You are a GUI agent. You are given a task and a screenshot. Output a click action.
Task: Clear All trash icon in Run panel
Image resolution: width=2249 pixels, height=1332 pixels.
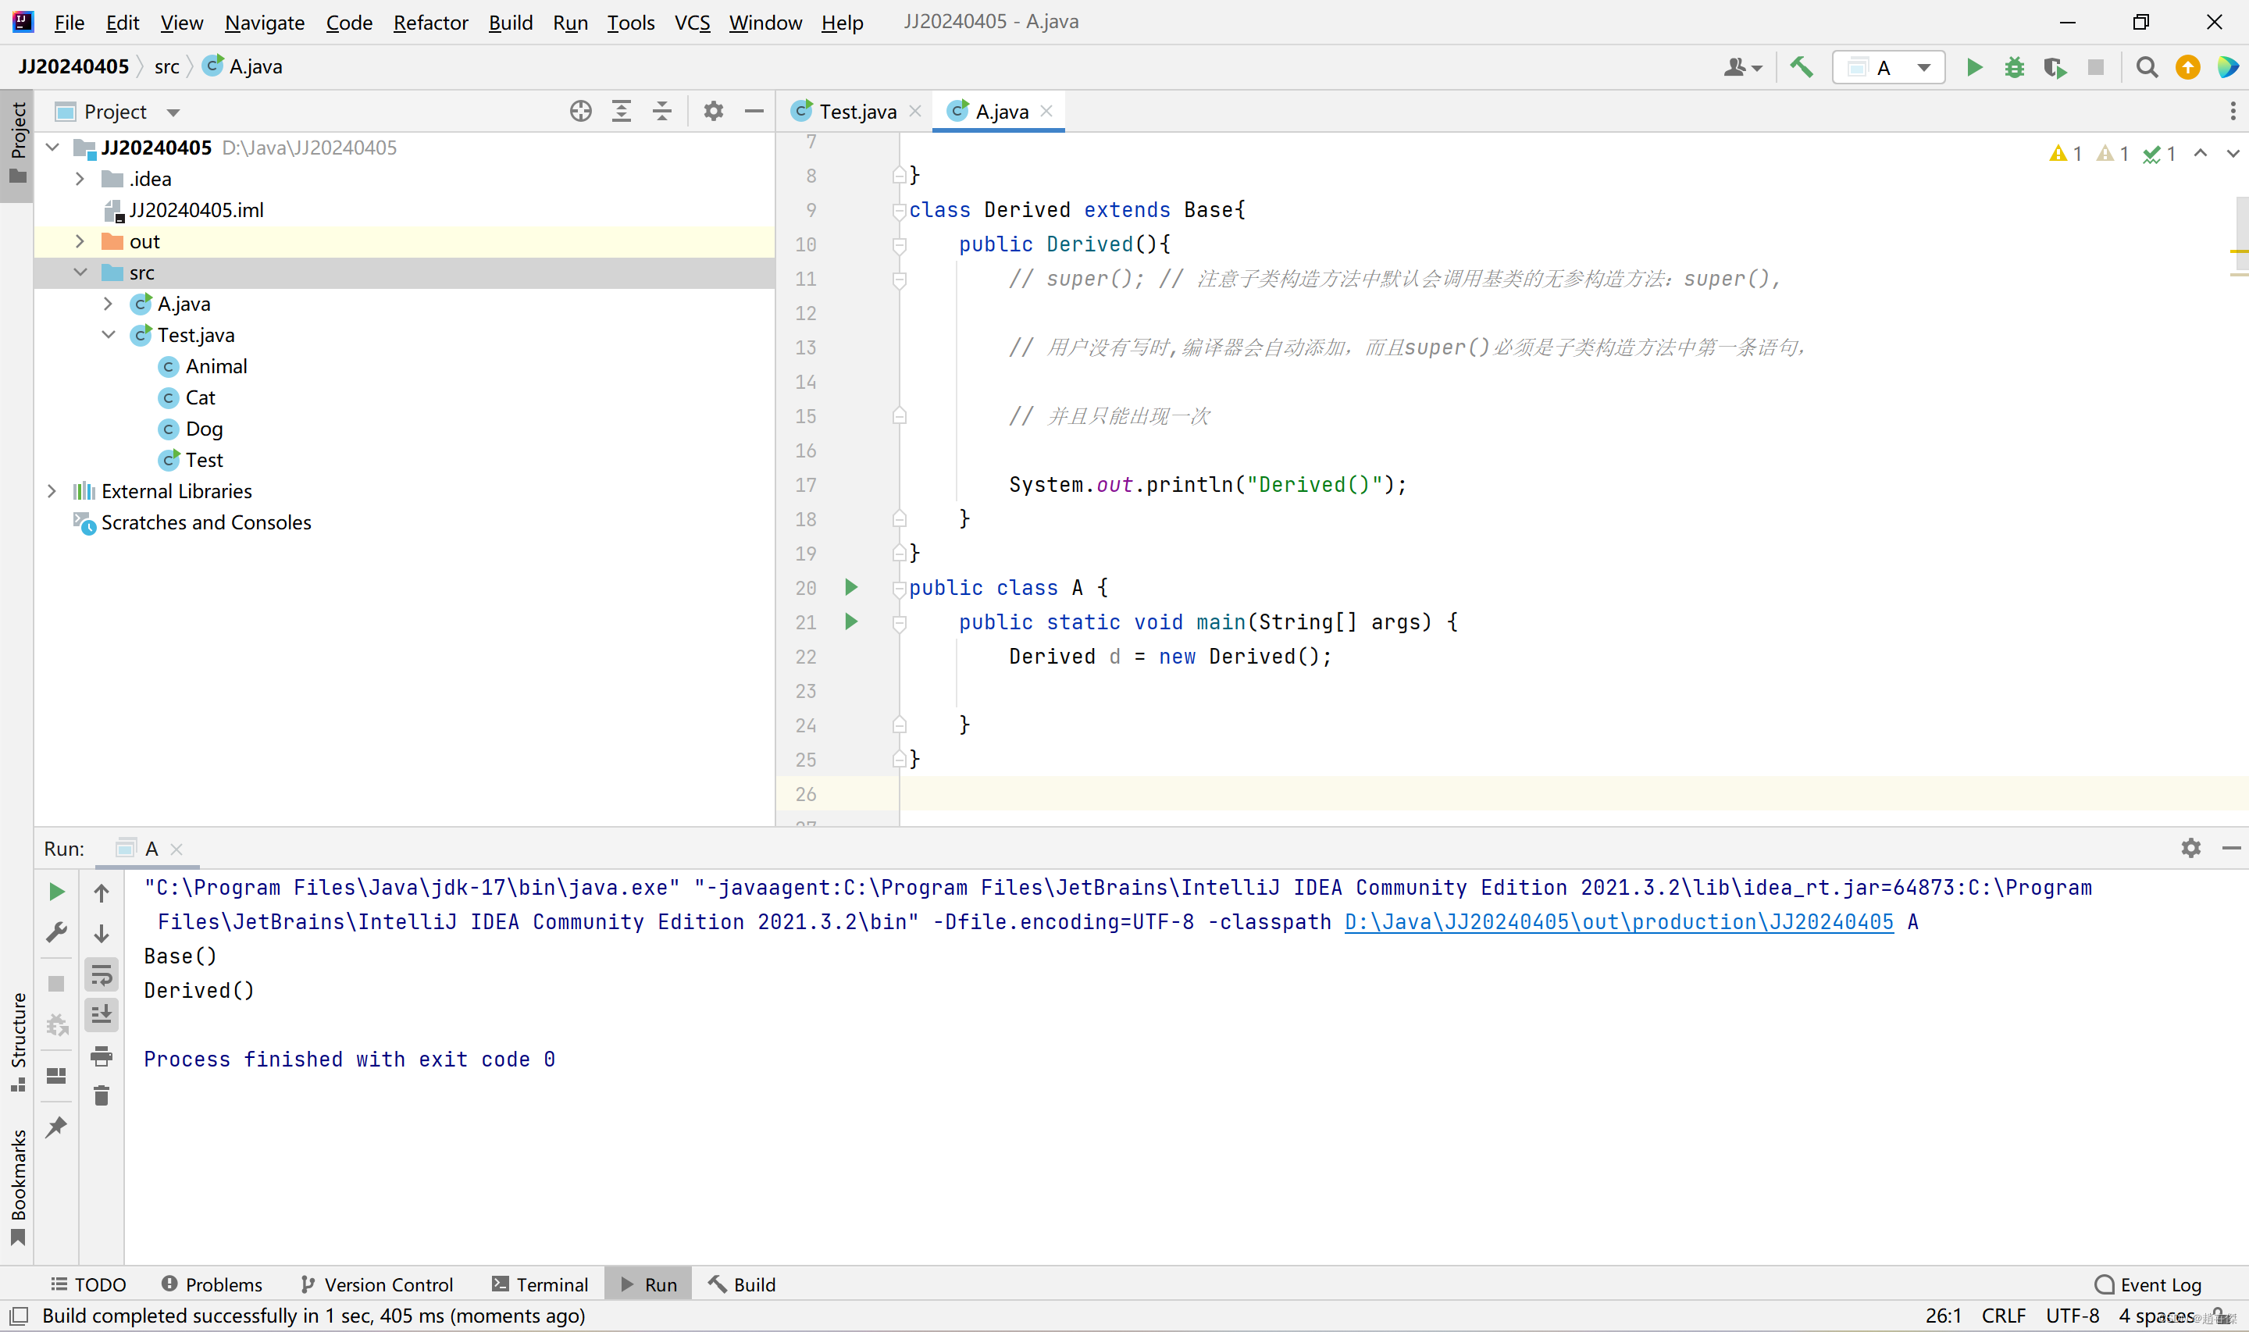(x=102, y=1096)
